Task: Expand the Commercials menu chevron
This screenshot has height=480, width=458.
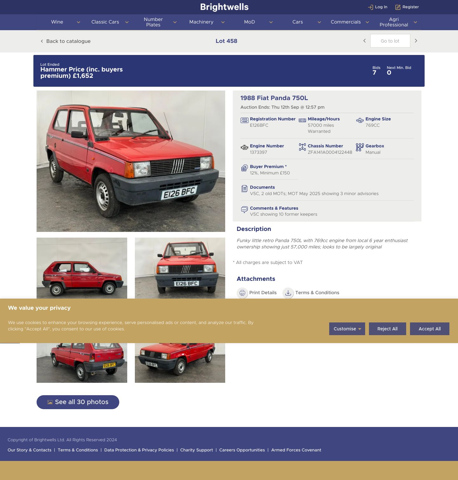Action: (367, 22)
